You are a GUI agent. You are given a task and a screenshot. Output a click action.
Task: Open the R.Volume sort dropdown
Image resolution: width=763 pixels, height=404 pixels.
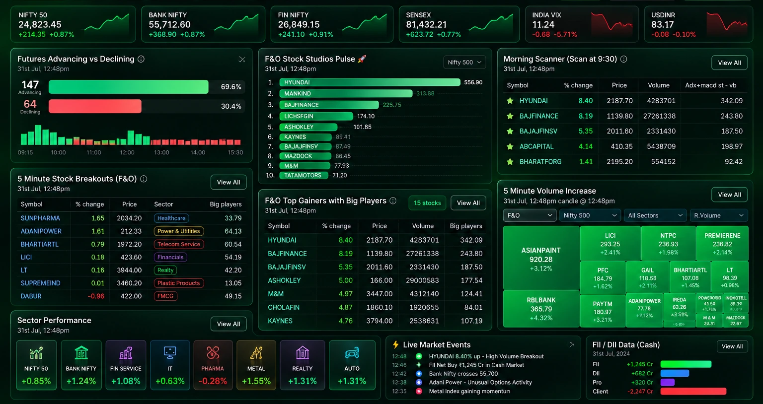coord(719,215)
